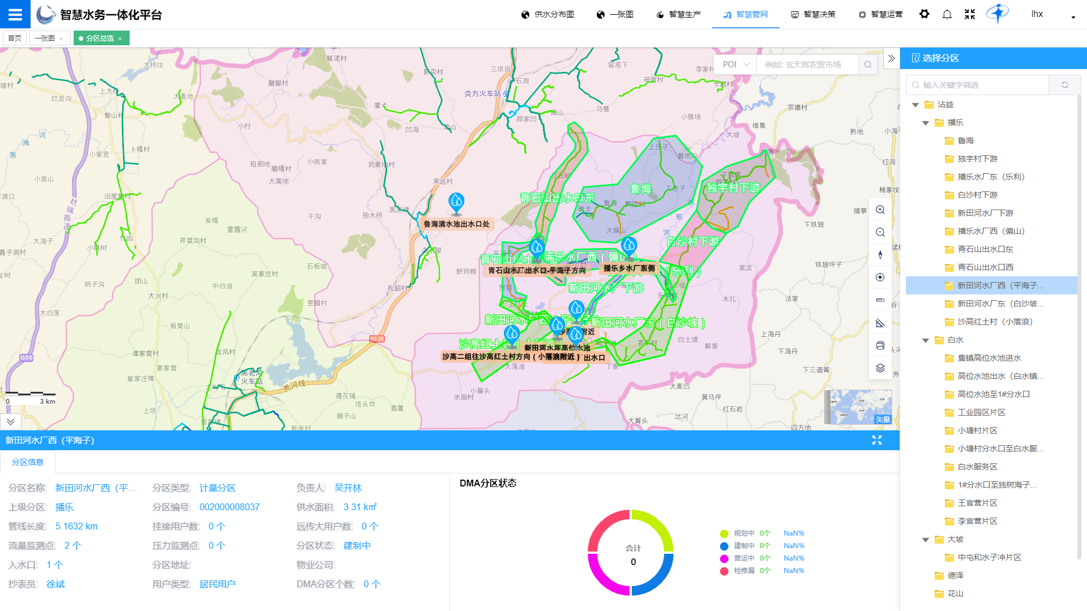Viewport: 1087px width, 611px height.
Task: Switch to the 一张图 page tab
Action: coord(45,38)
